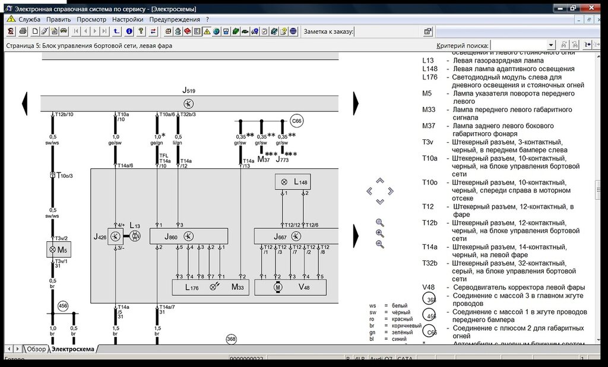608x367 pixels.
Task: Click the blue striped globe icon
Action: (x=293, y=31)
